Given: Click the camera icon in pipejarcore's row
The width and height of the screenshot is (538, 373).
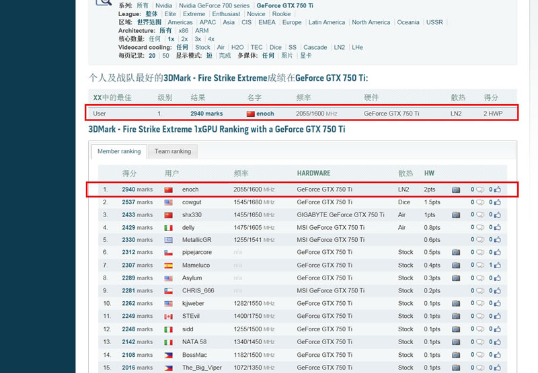Looking at the screenshot, I should coord(456,253).
